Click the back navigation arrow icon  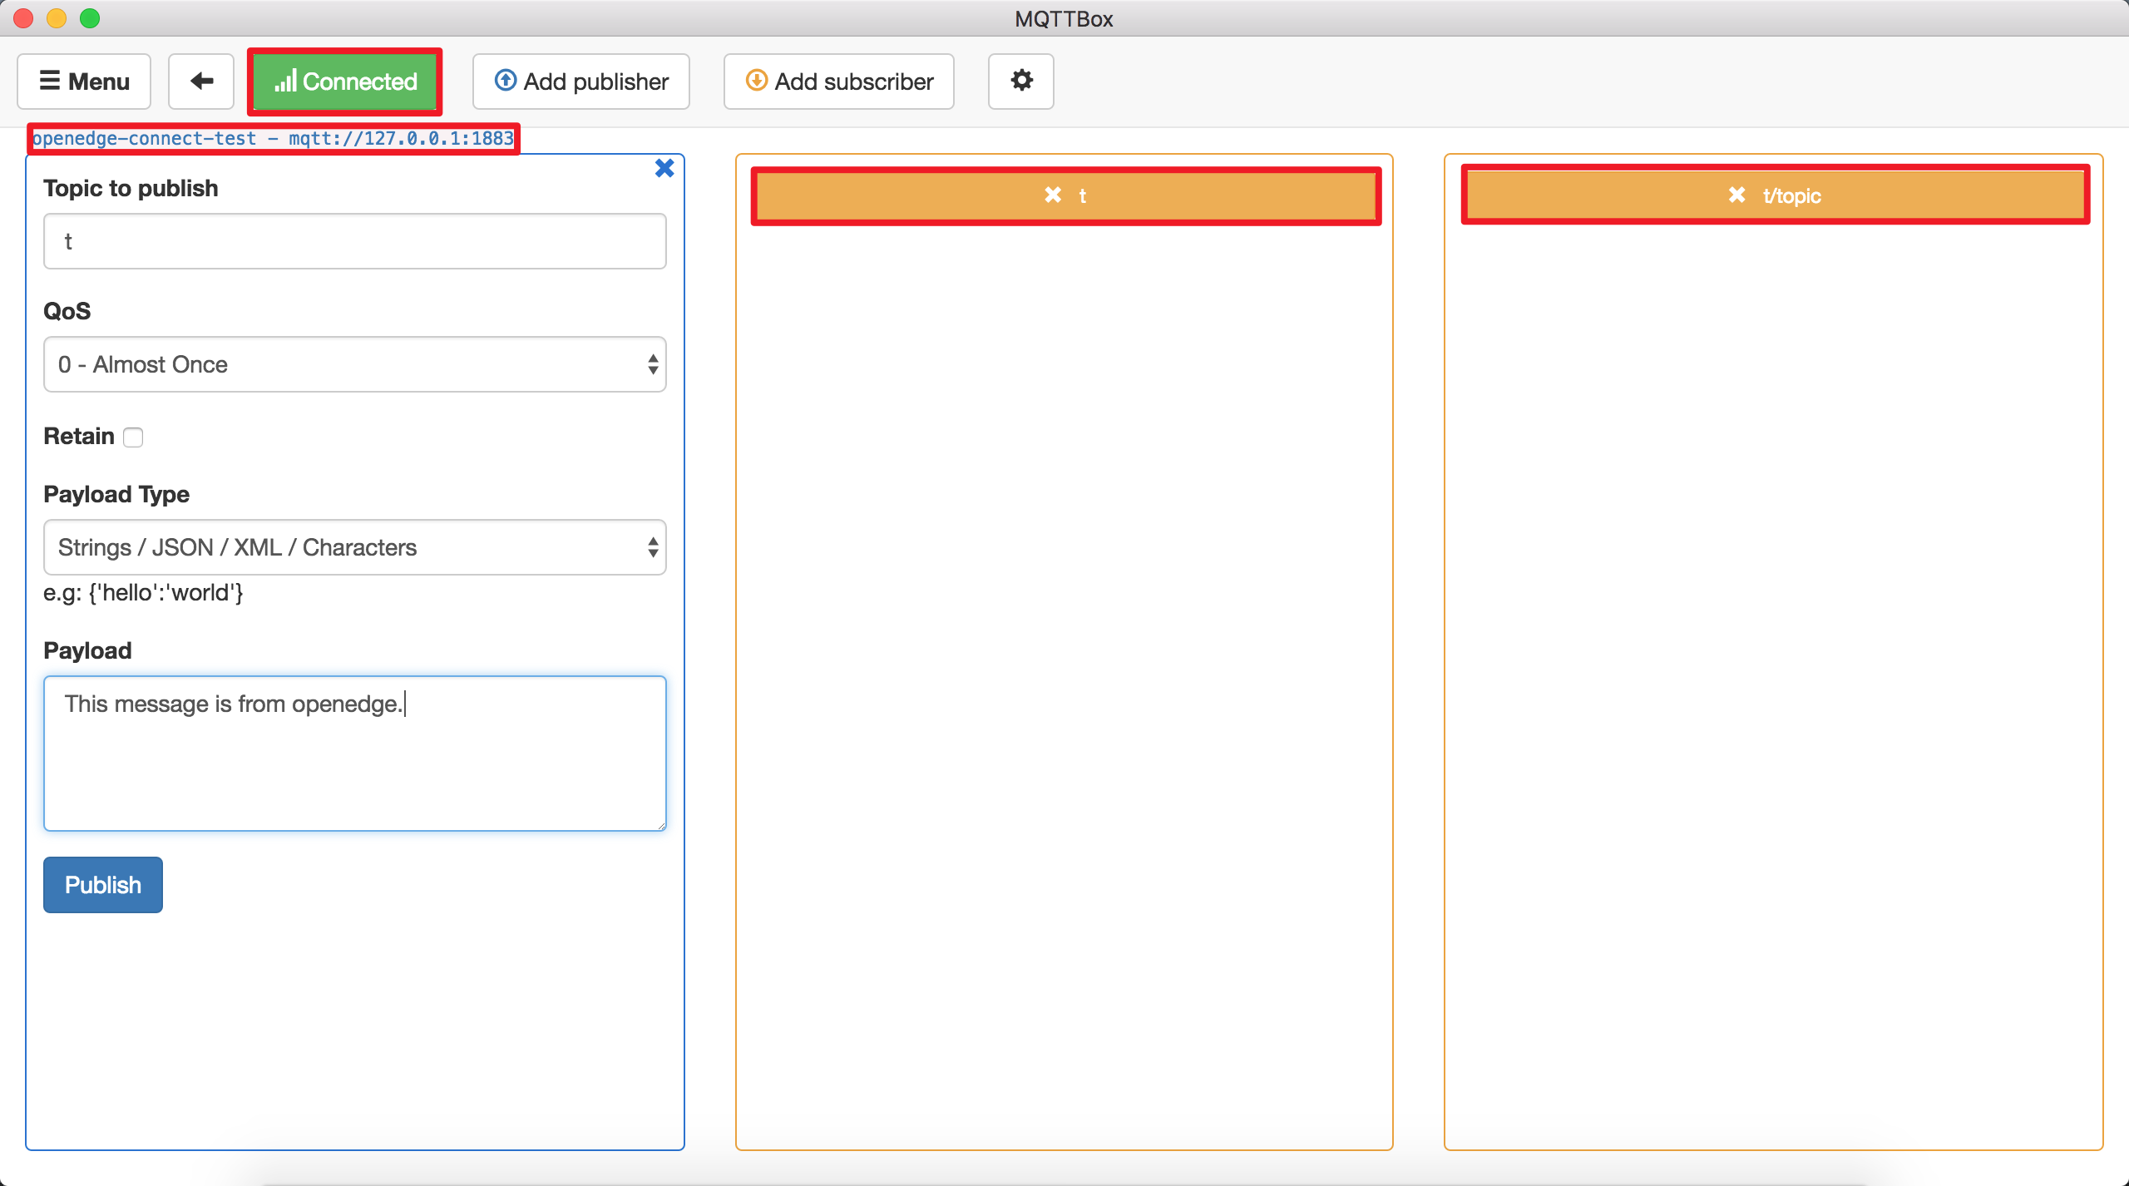[201, 81]
